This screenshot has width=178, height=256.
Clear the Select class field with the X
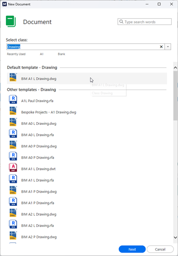(161, 47)
